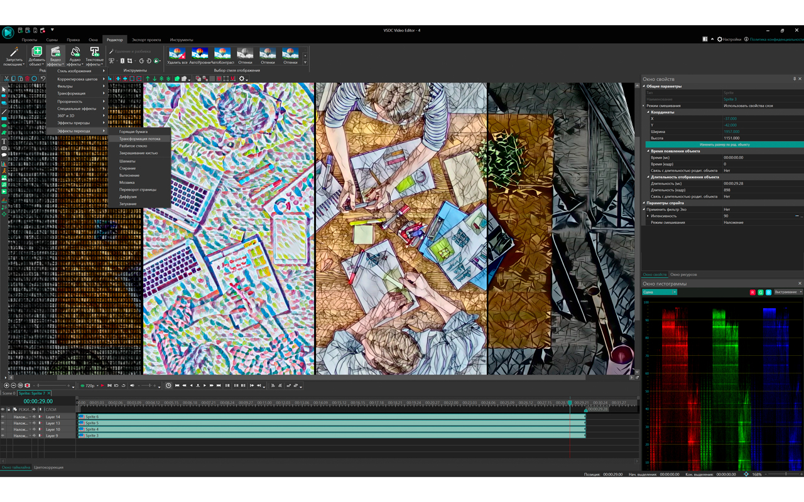Screen dimensions: 804x502
Task: Select the Sprite 6 clip on timeline
Action: coord(332,417)
